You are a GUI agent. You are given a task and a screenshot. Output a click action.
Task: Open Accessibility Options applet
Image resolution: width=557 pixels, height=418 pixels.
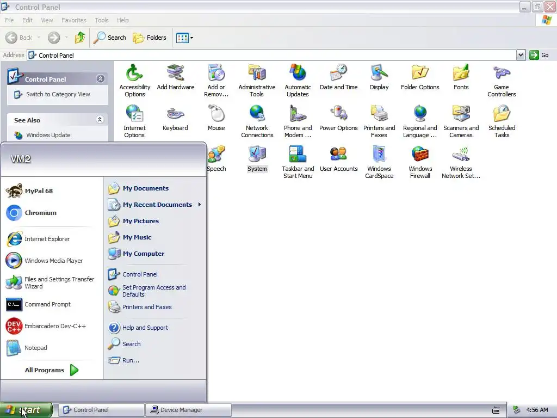(x=135, y=81)
